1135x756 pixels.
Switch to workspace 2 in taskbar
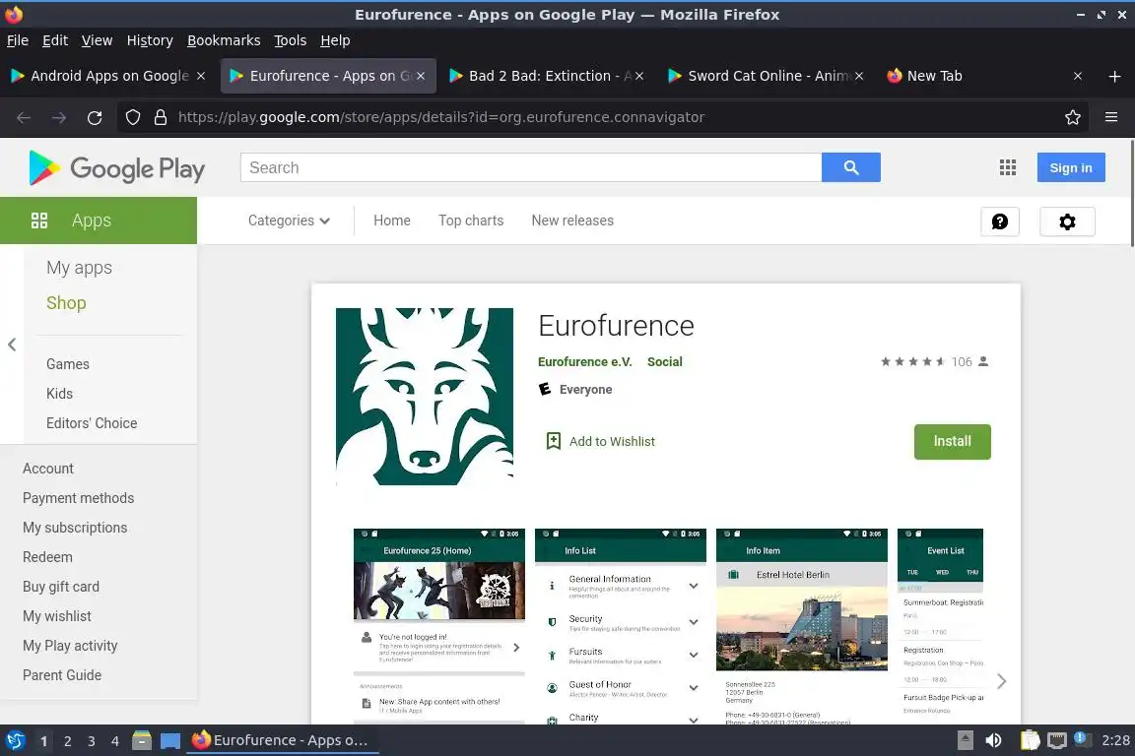(x=67, y=741)
